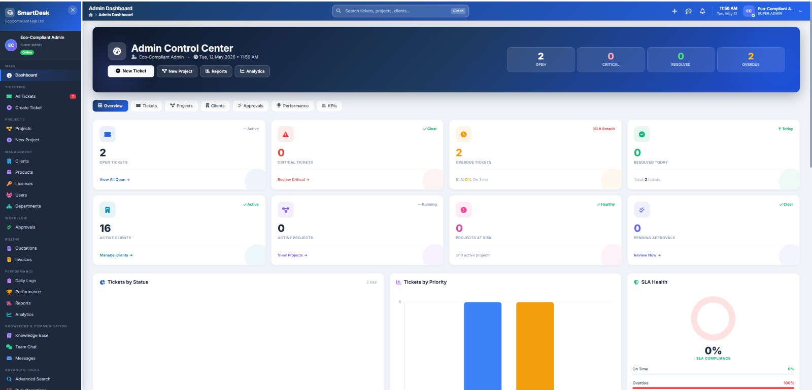The image size is (812, 390).
Task: Click the "SLA Breach" label
Action: (x=603, y=129)
